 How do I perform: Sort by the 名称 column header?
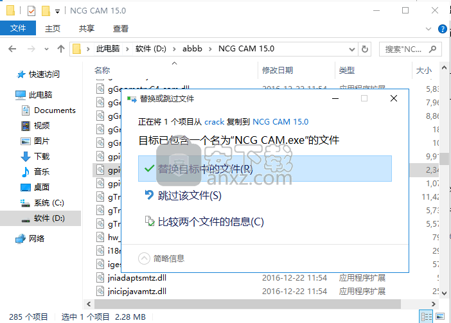click(102, 70)
